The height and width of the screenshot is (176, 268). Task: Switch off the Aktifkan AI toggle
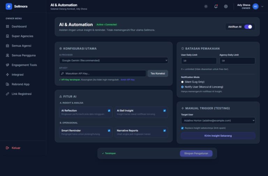(248, 27)
